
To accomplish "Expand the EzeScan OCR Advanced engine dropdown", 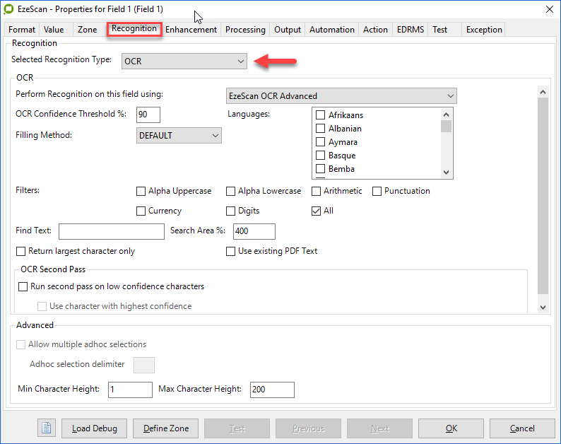I will point(341,96).
